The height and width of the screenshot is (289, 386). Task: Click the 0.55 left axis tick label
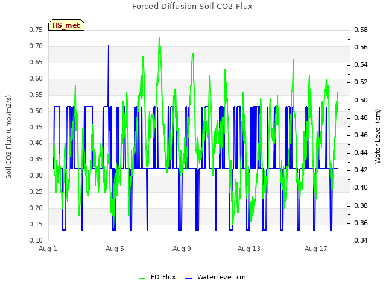(36, 95)
